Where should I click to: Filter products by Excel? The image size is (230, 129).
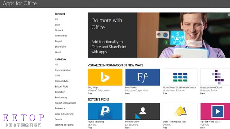(x=57, y=25)
